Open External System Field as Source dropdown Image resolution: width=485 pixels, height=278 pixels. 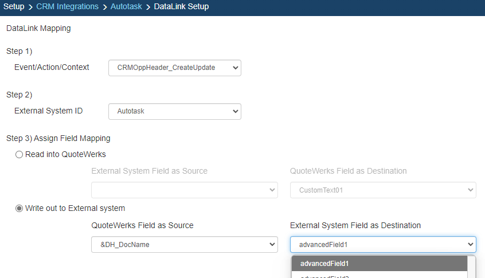(185, 190)
